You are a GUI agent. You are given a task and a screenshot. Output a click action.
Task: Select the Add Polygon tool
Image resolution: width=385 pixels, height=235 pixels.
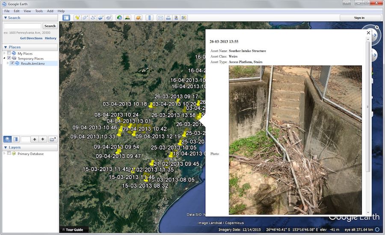(85, 17)
